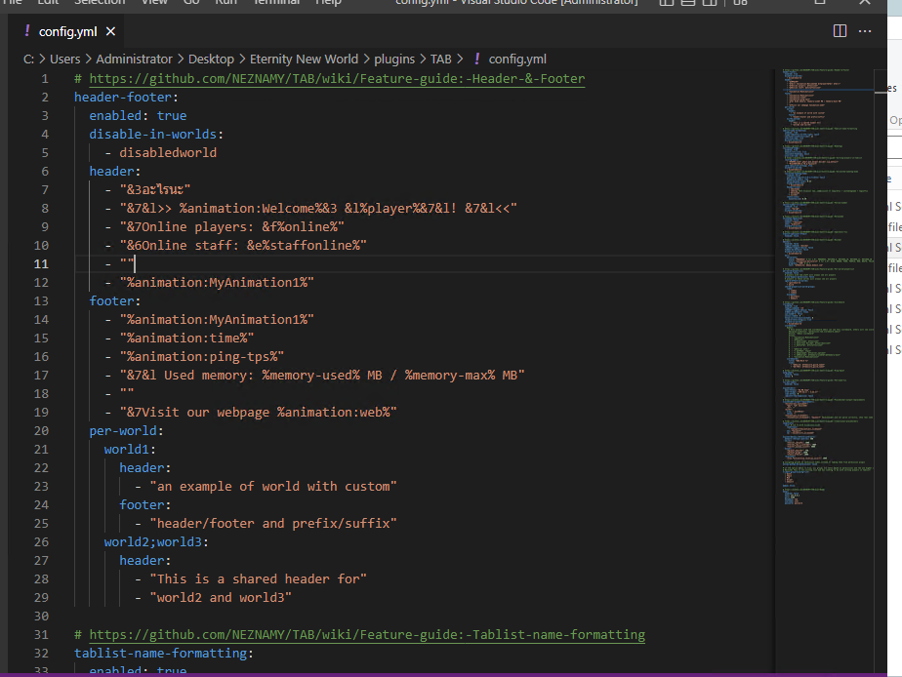This screenshot has height=677, width=902.
Task: Split the editor to the right
Action: point(840,31)
